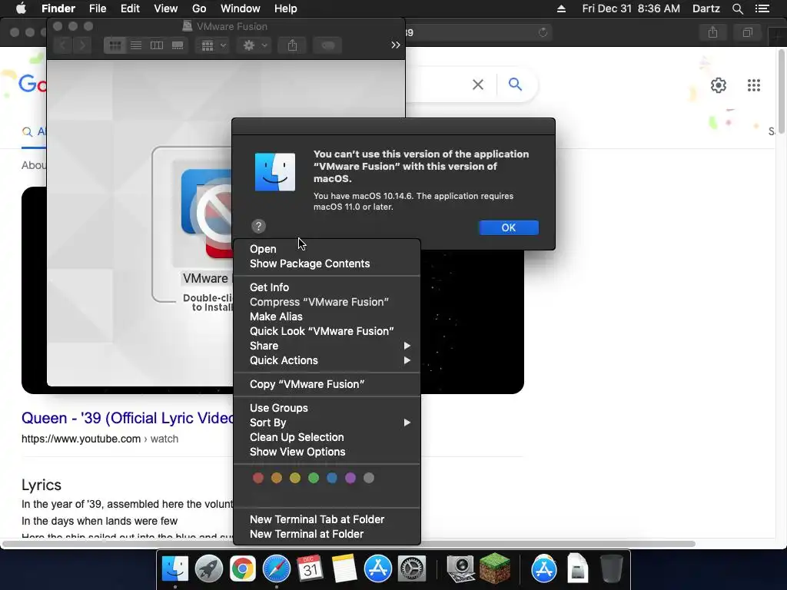Apply the purple tag color
787x590 pixels.
tap(350, 478)
